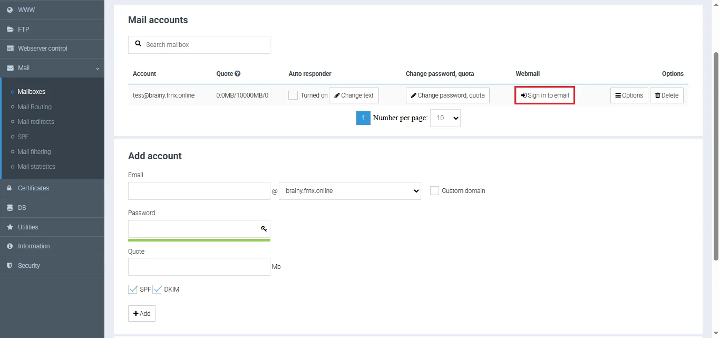The width and height of the screenshot is (720, 338).
Task: Click the key icon in Password field
Action: pyautogui.click(x=264, y=229)
